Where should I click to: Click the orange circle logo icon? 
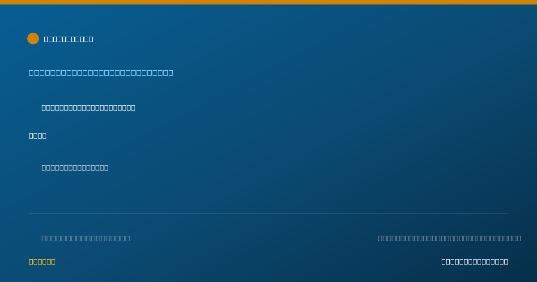33,38
